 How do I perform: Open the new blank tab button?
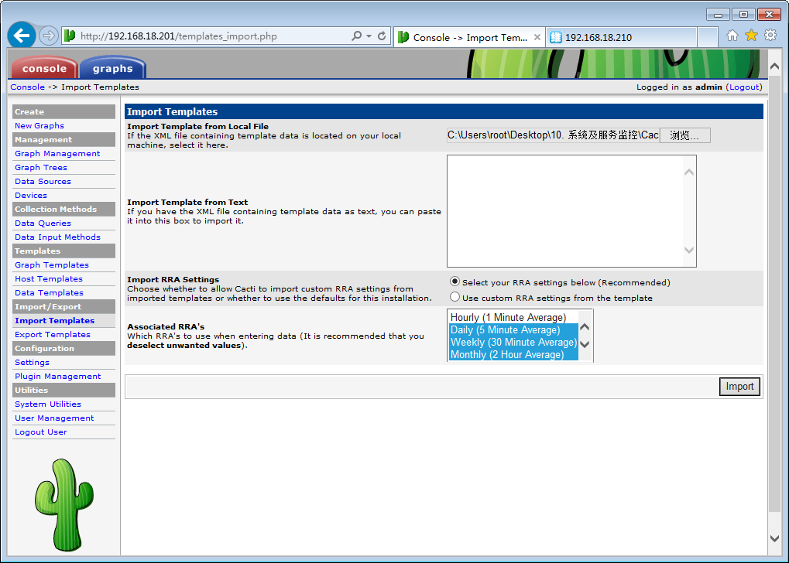[707, 37]
